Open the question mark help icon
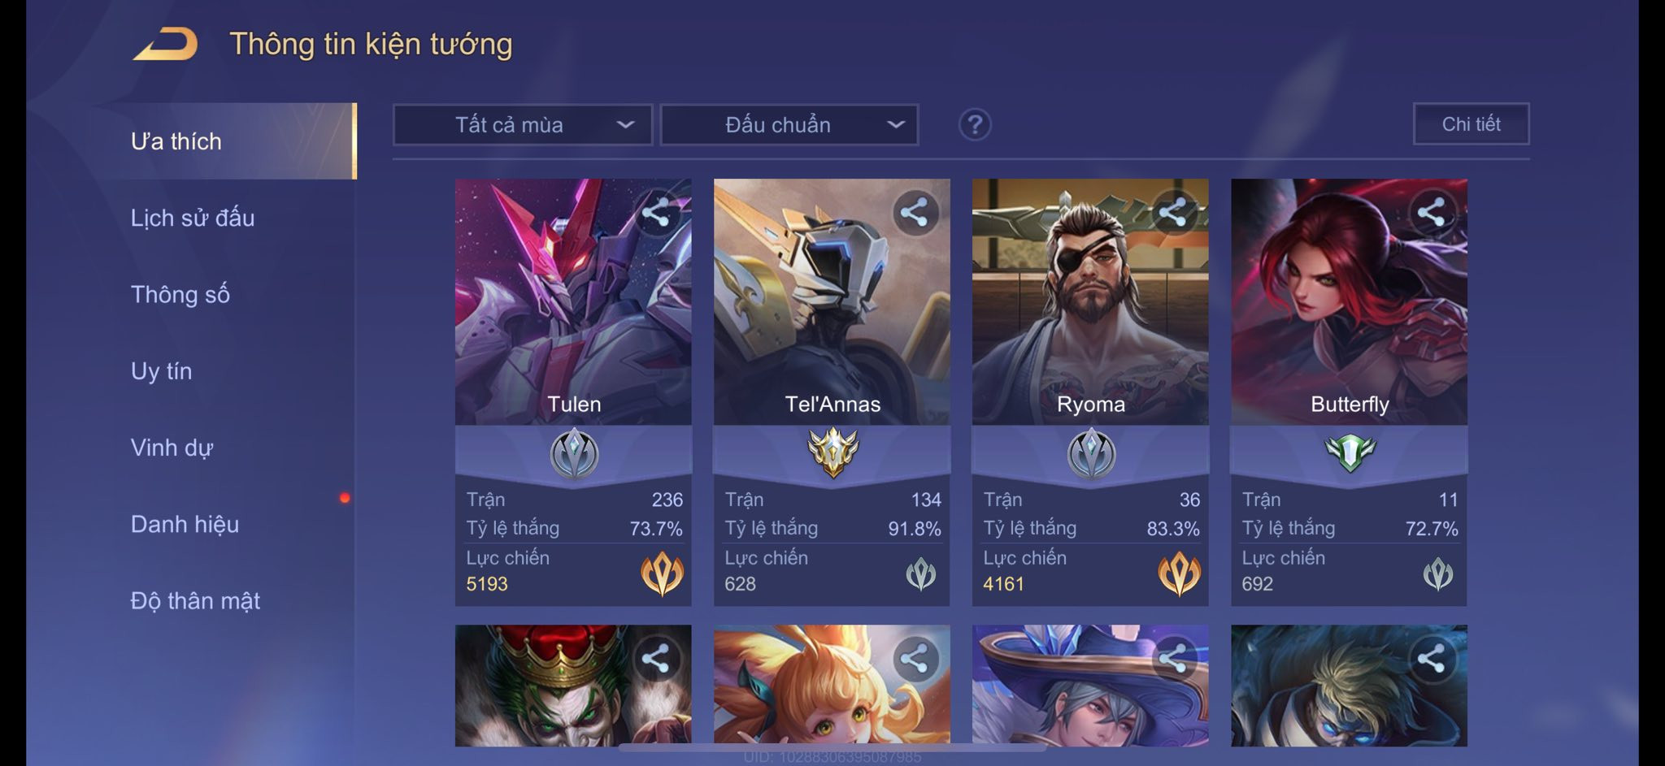This screenshot has height=766, width=1665. tap(975, 125)
